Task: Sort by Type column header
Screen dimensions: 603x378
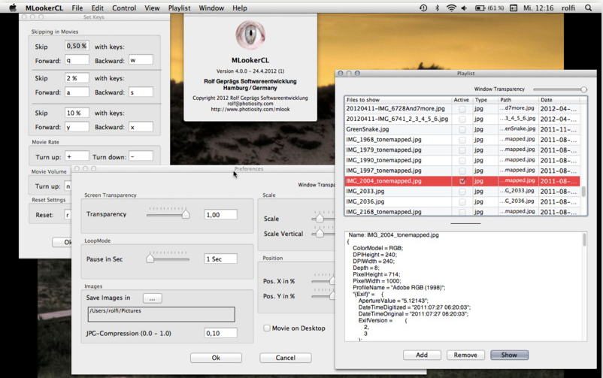Action: pyautogui.click(x=485, y=100)
